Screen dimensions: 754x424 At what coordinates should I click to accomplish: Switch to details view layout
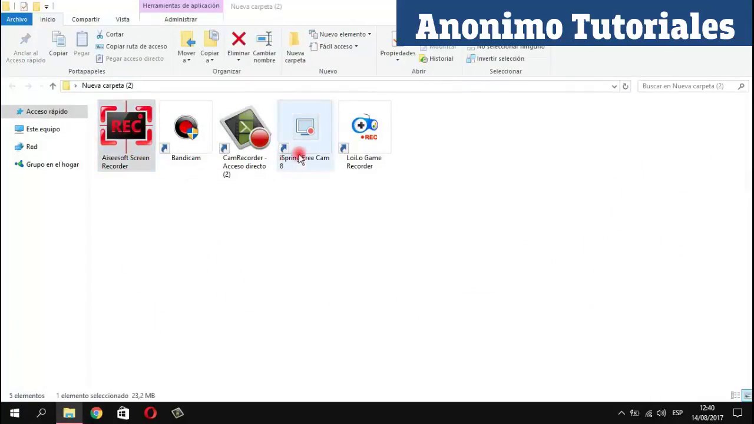coord(735,396)
